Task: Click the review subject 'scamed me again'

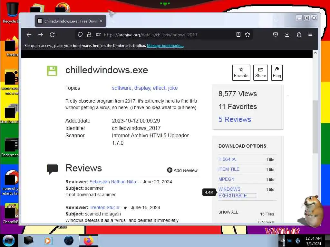Action: pos(103,214)
